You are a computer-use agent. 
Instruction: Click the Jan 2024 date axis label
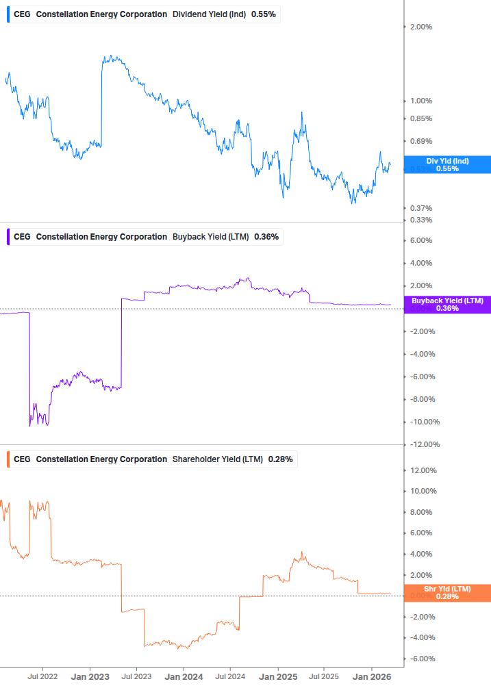[184, 677]
